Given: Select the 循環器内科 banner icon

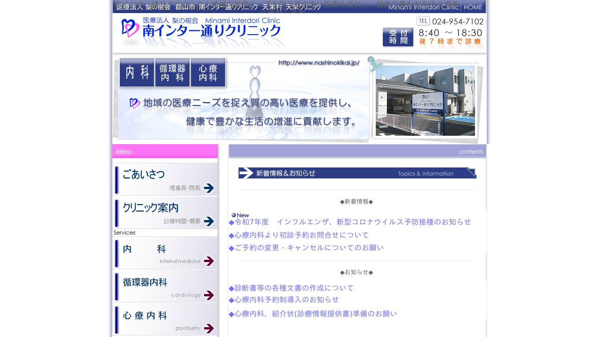Looking at the screenshot, I should point(172,72).
